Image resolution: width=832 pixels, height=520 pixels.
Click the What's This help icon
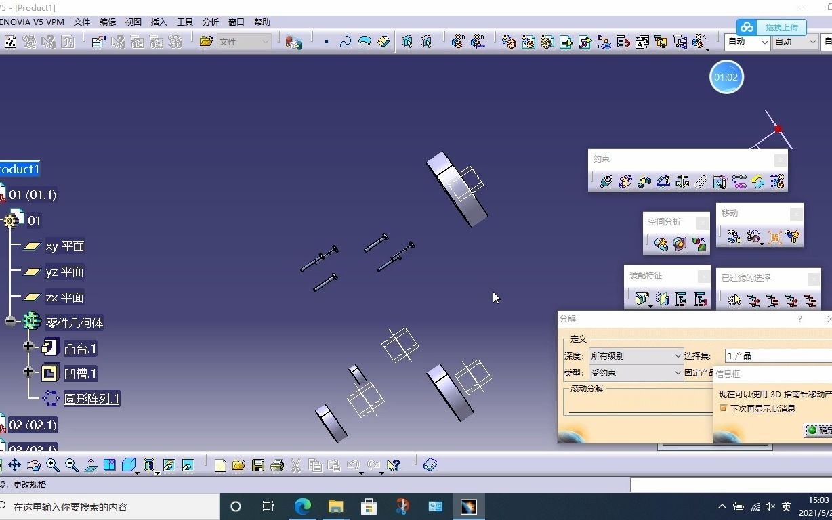(x=393, y=465)
